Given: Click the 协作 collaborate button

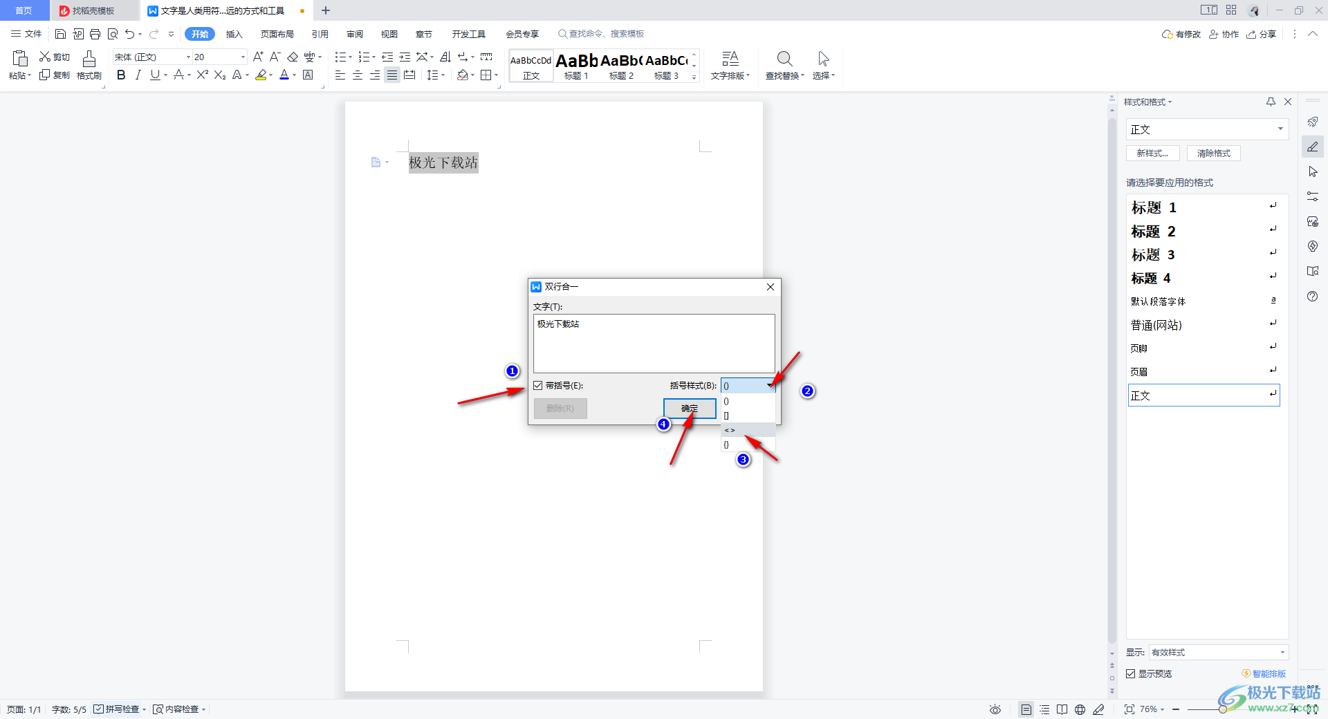Looking at the screenshot, I should (1224, 34).
